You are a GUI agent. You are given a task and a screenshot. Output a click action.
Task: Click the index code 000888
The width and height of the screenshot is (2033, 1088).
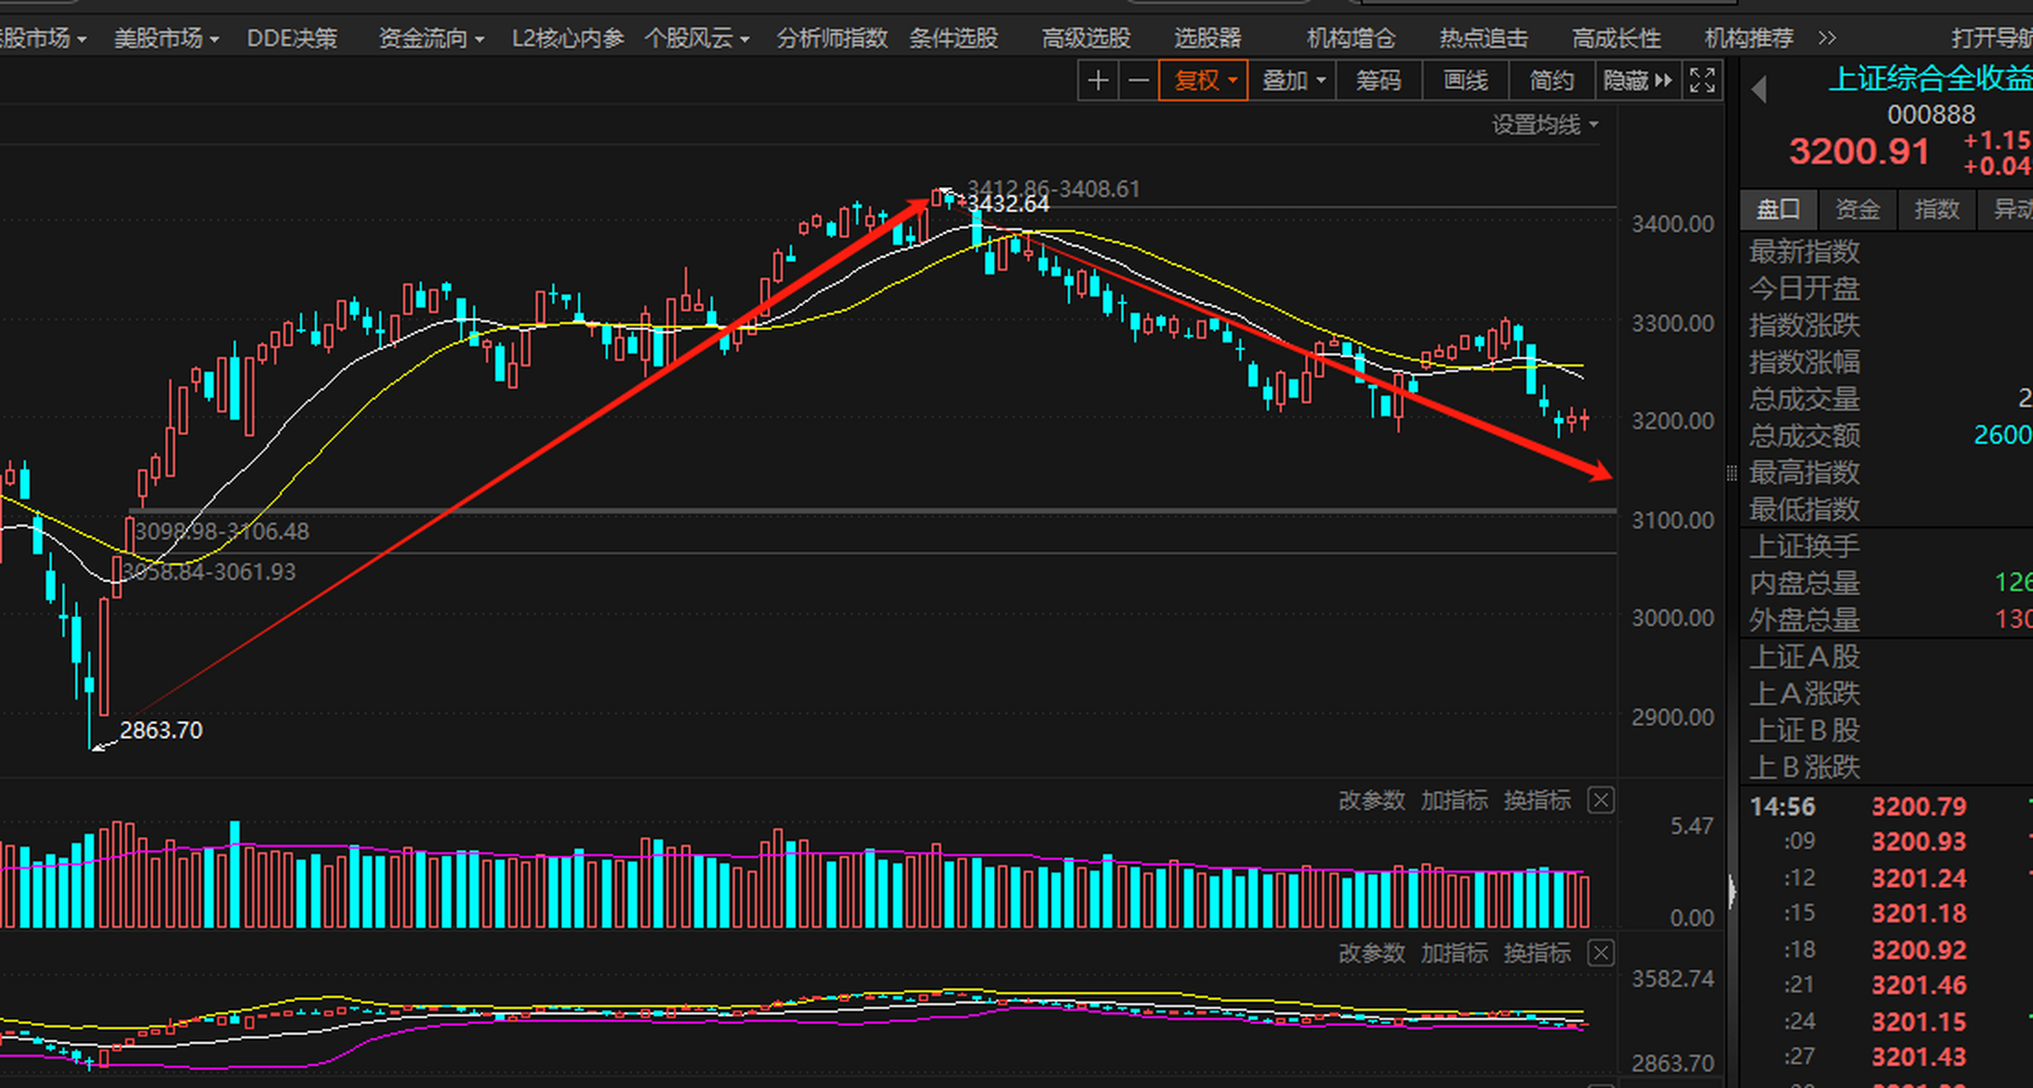click(x=1931, y=115)
